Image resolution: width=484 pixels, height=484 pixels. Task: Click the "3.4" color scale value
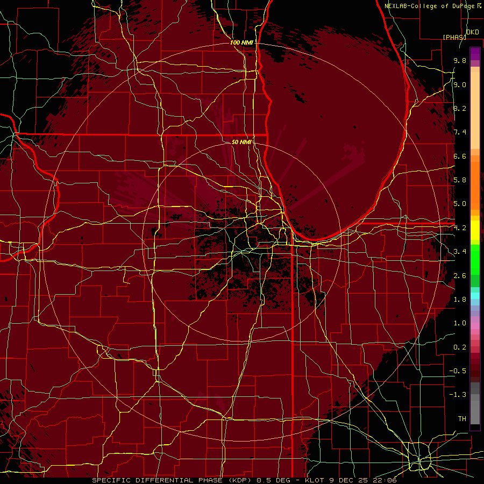[x=460, y=252]
